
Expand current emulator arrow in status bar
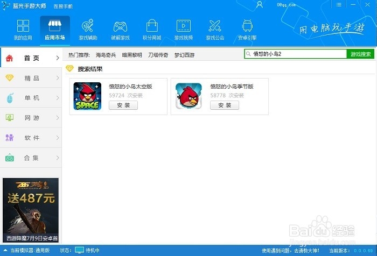pos(5,250)
